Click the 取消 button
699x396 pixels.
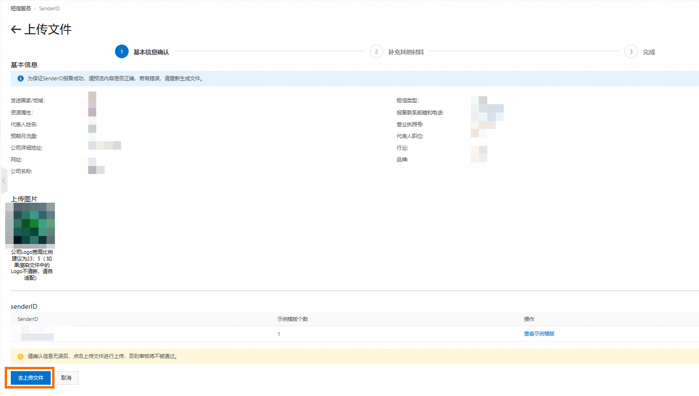coord(66,378)
